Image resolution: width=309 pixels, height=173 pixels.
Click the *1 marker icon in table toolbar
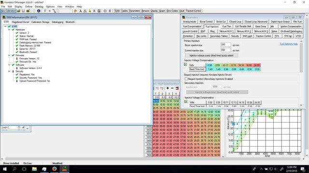(157, 88)
